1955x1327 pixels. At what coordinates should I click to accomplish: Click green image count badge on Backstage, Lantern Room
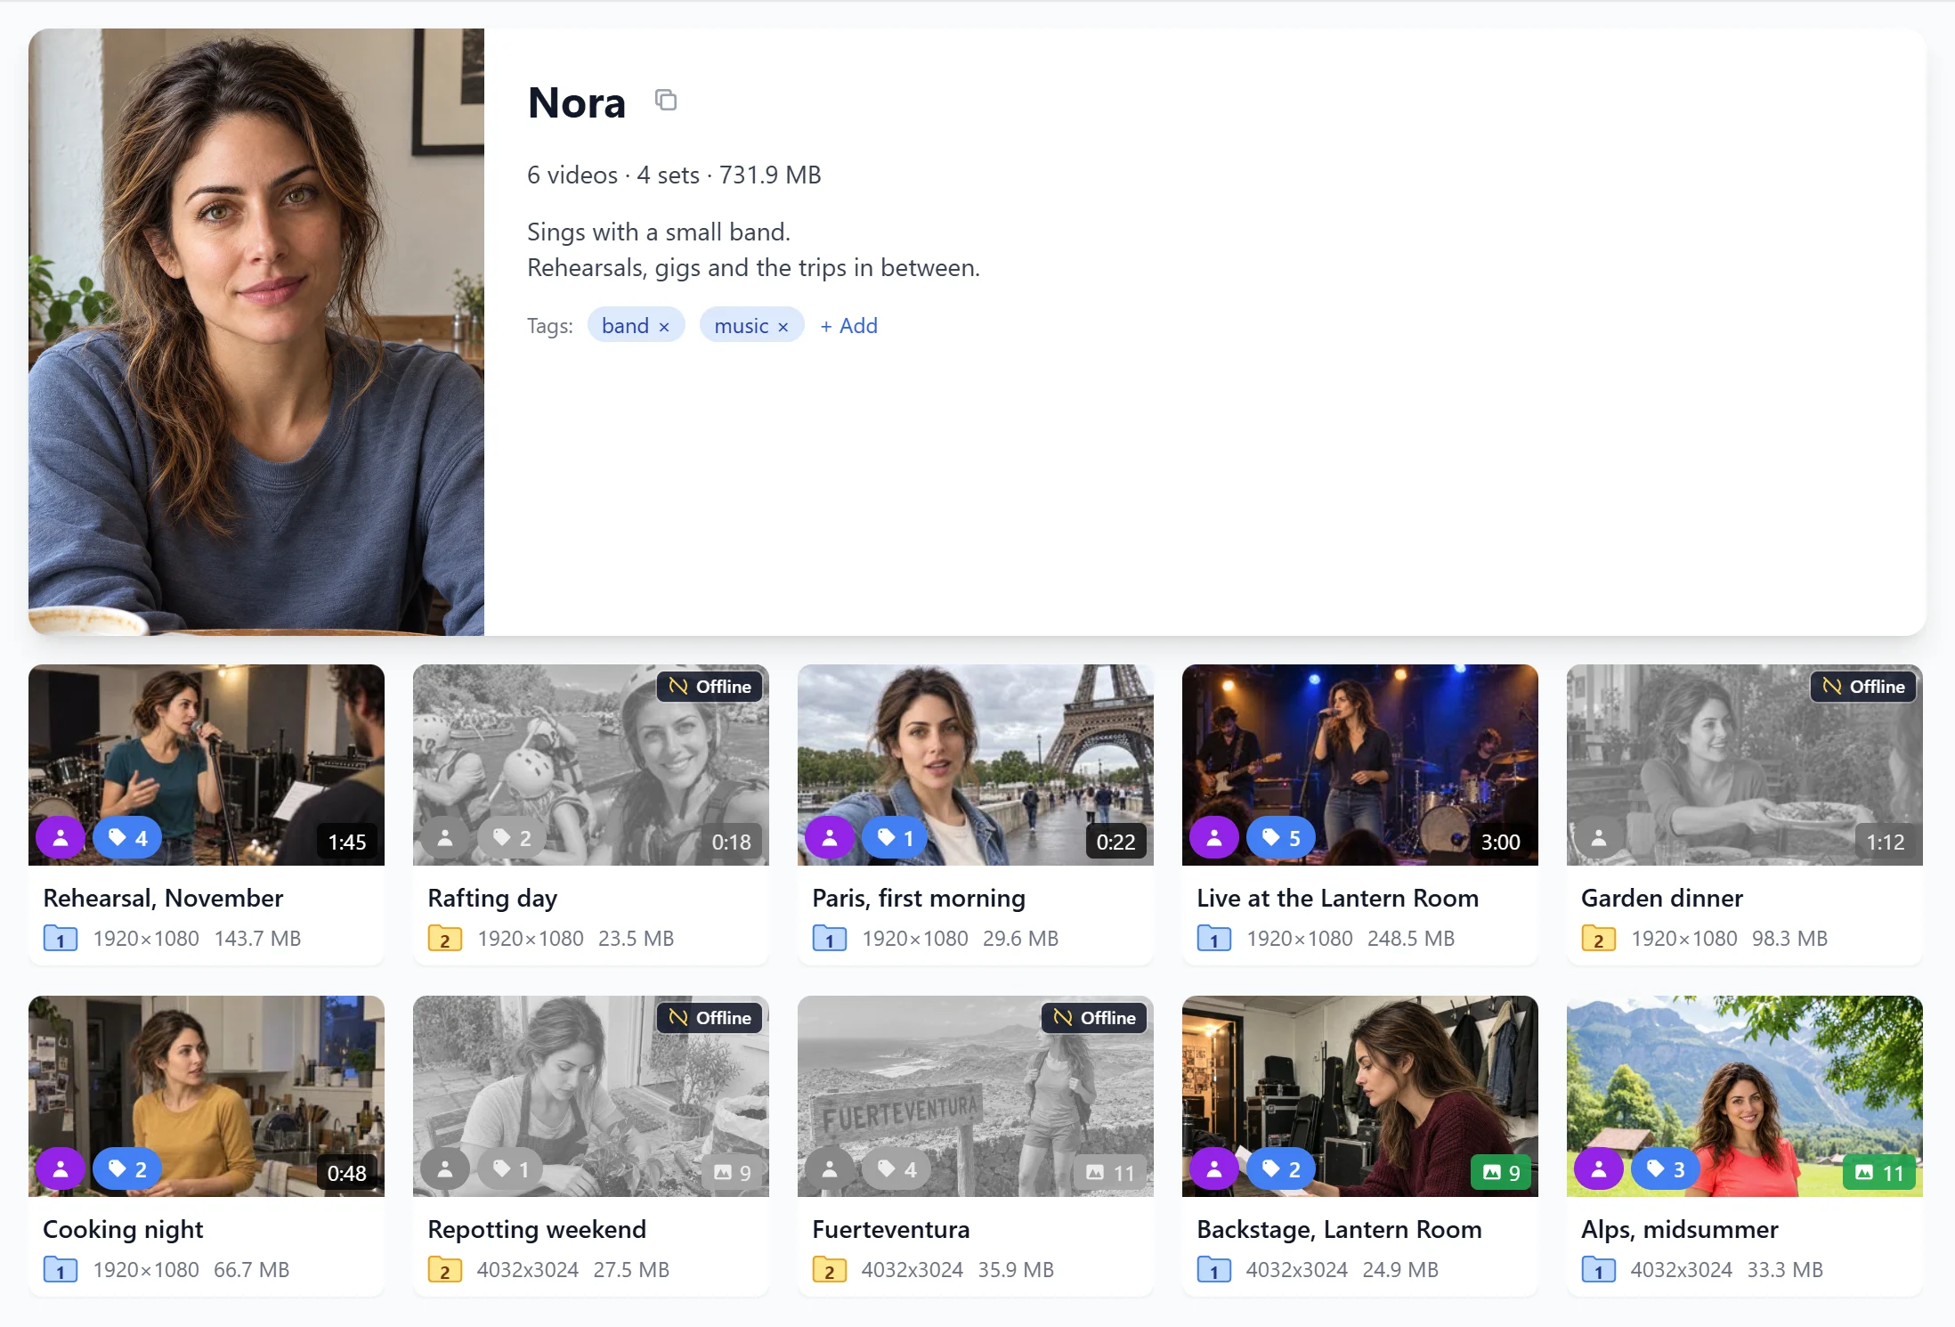point(1502,1173)
